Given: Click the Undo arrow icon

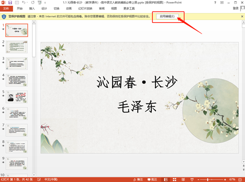Looking at the screenshot, I should (x=23, y=3).
